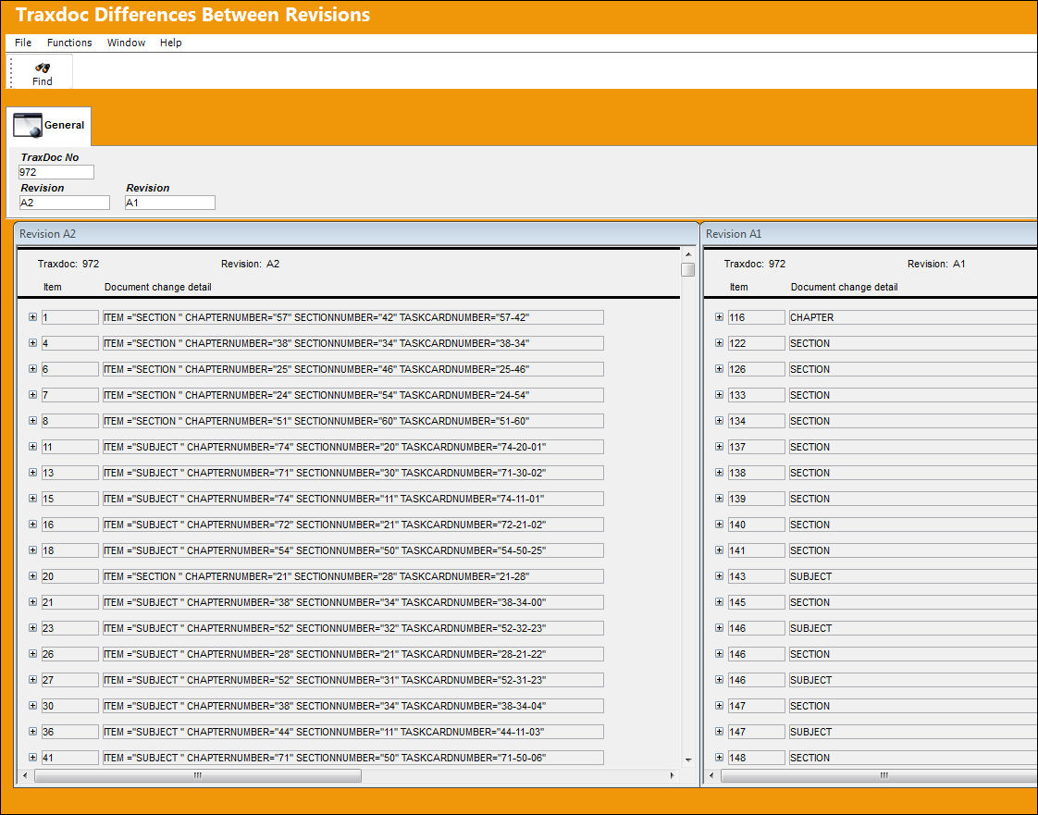Expand item 6 in Revision A2 list
Viewport: 1038px width, 815px height.
[x=32, y=369]
